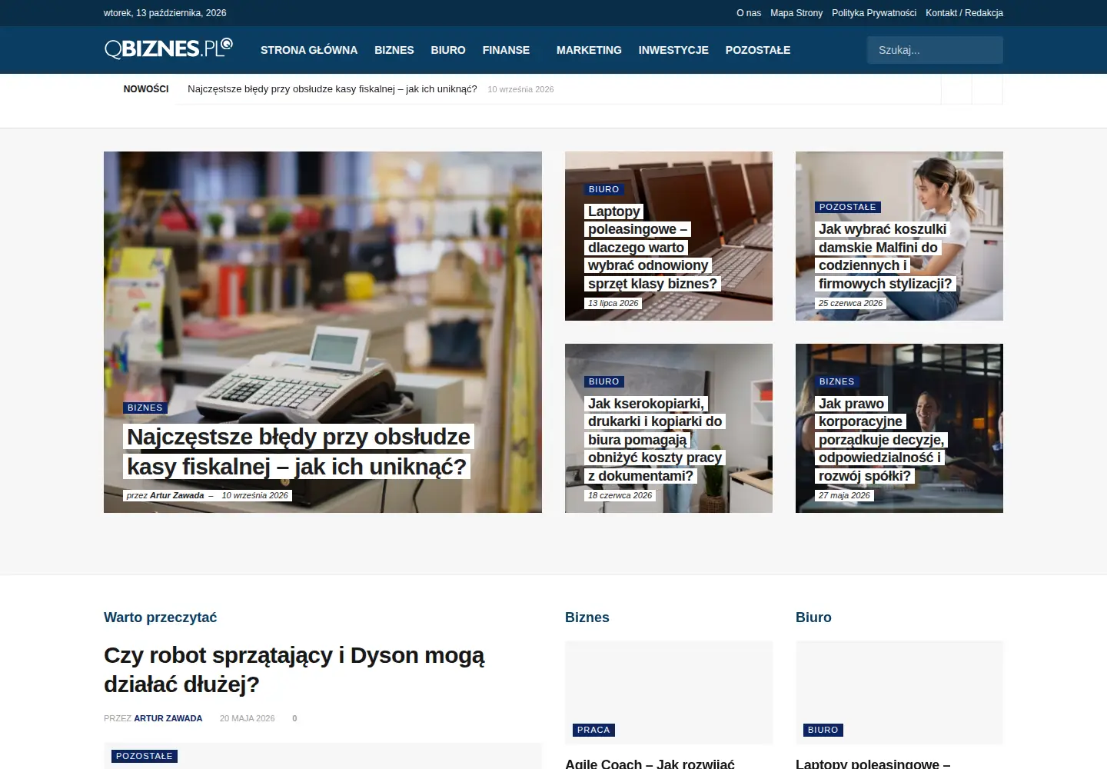
Task: Open article Jak wybrać koszulki damskie Malfini
Action: [885, 256]
